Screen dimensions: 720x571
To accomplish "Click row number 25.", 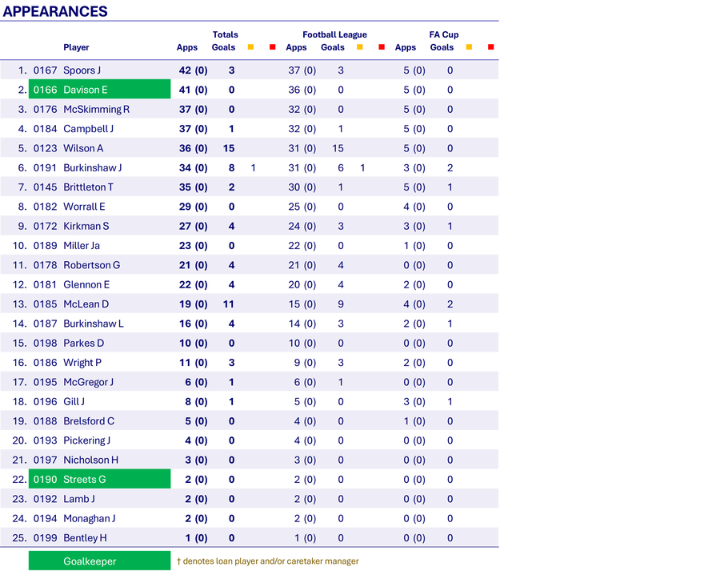I will (20, 538).
